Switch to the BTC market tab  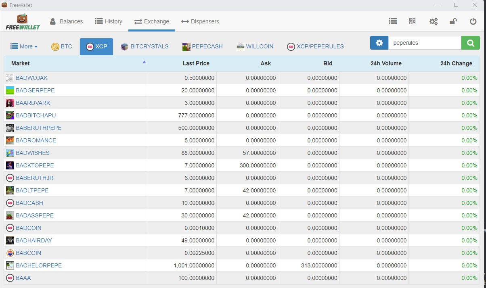click(62, 46)
